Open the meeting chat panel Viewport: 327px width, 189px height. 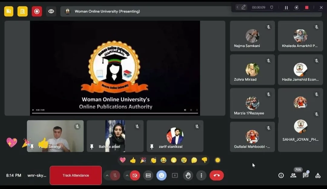(306, 175)
